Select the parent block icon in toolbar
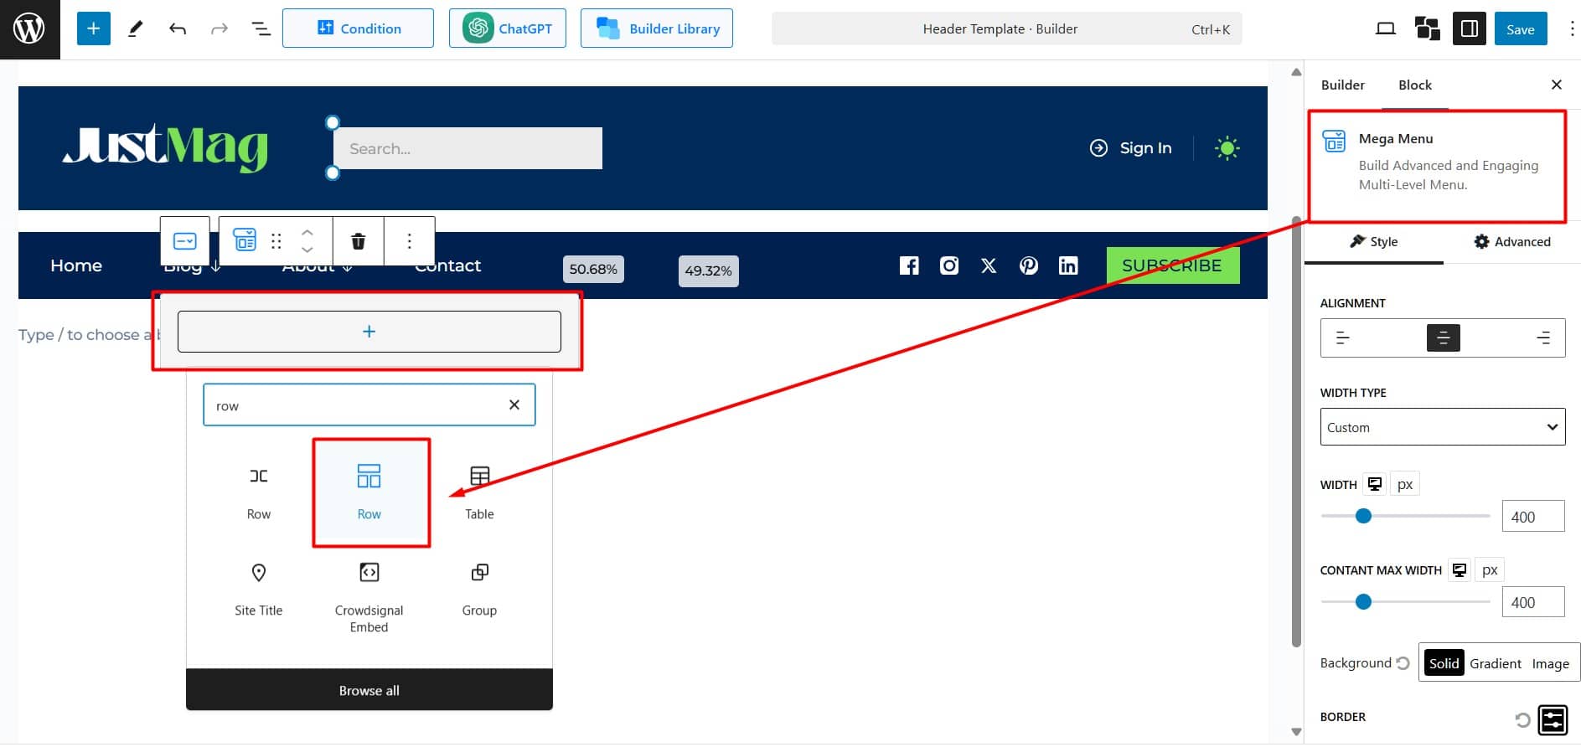Screen dimensions: 1581x747 (x=184, y=241)
